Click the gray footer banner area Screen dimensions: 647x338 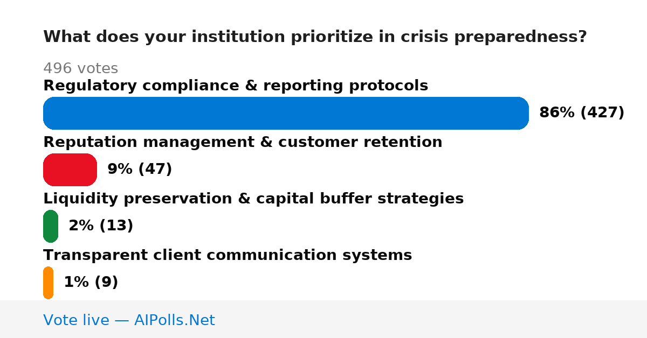click(323, 319)
